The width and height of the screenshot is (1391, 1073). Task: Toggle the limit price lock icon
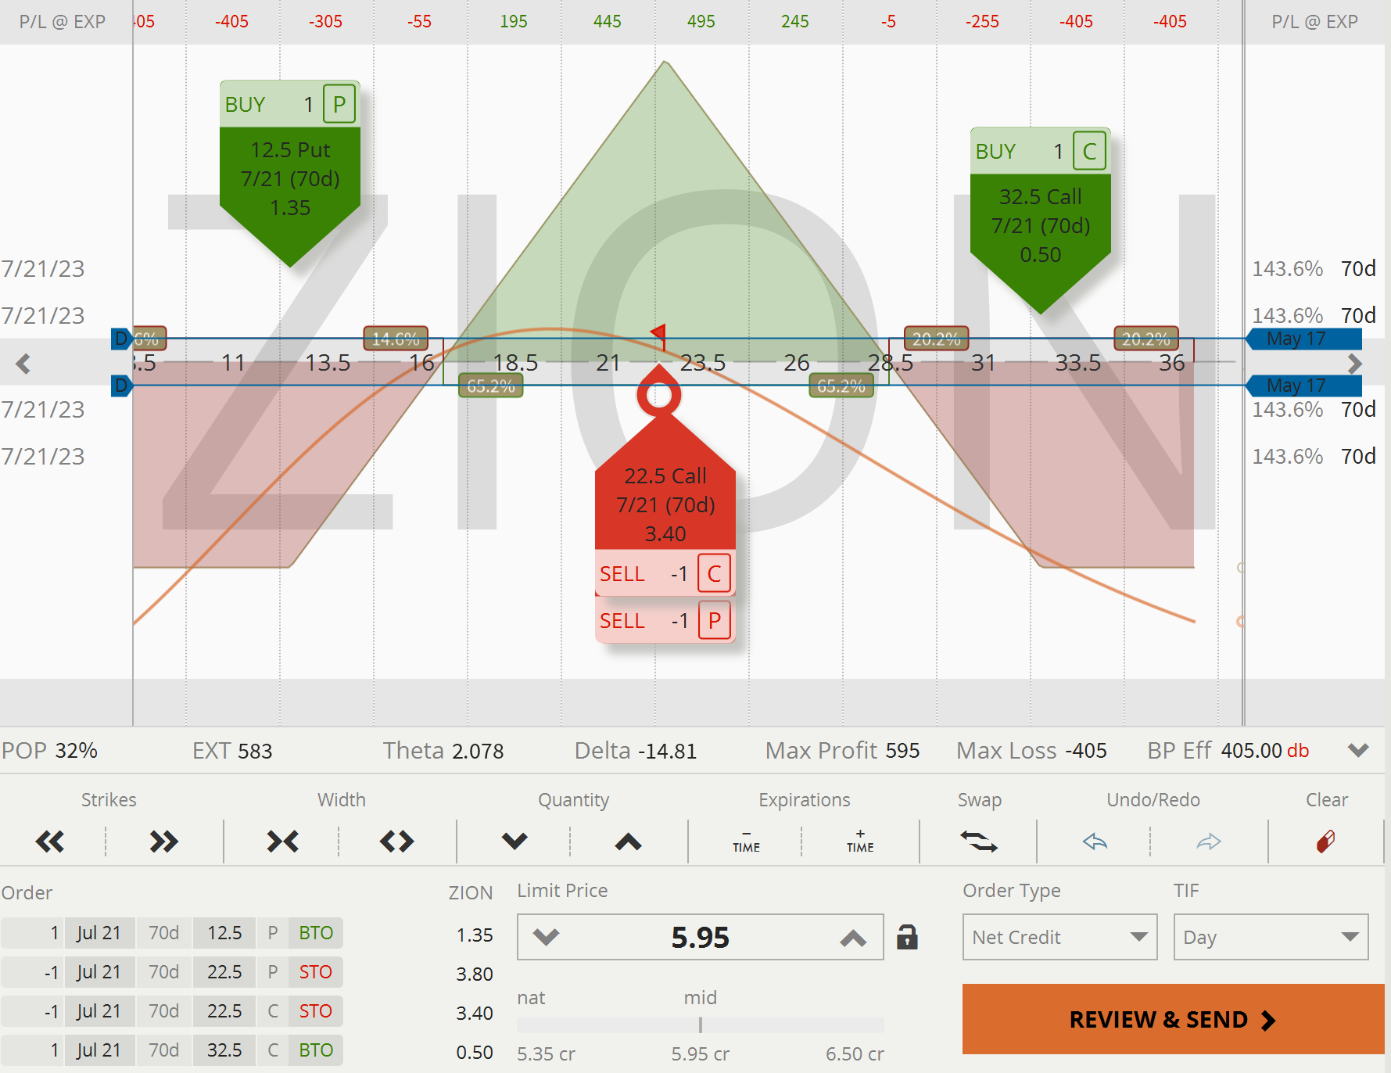[x=907, y=937]
